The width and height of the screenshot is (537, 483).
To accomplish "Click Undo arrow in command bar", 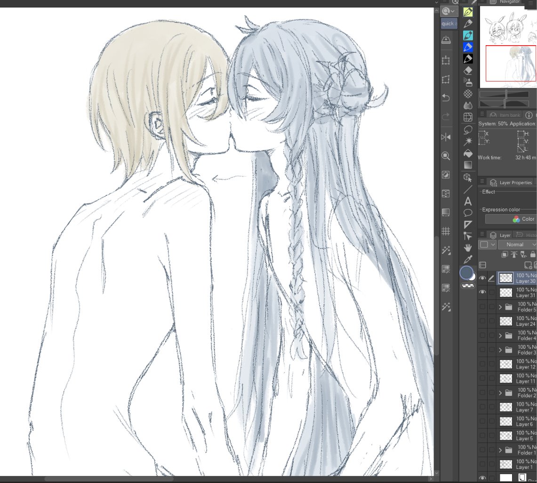I will coord(446,98).
